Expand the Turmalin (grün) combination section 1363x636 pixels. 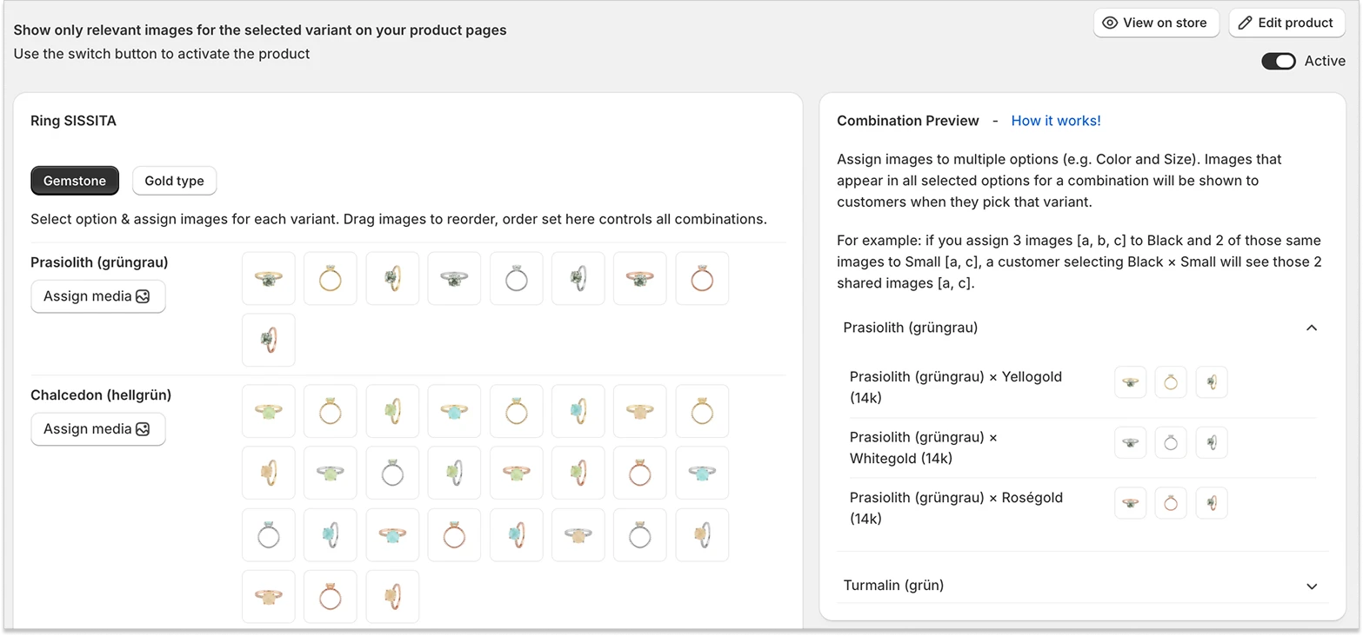pos(1312,586)
